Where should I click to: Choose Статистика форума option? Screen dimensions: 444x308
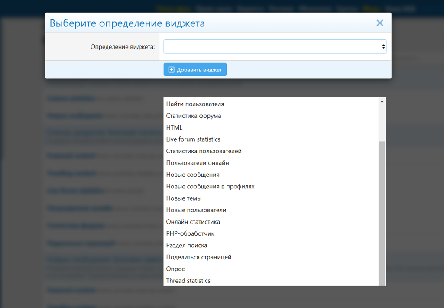194,116
